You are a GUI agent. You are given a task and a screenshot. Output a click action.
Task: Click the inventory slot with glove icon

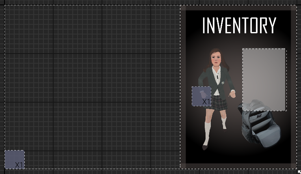(x=201, y=96)
